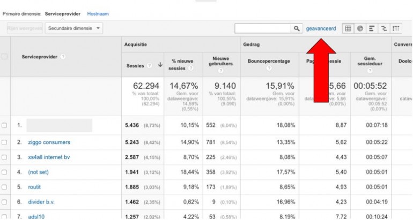413x220 pixels.
Task: Click total sessions value 62.294
Action: coord(146,86)
